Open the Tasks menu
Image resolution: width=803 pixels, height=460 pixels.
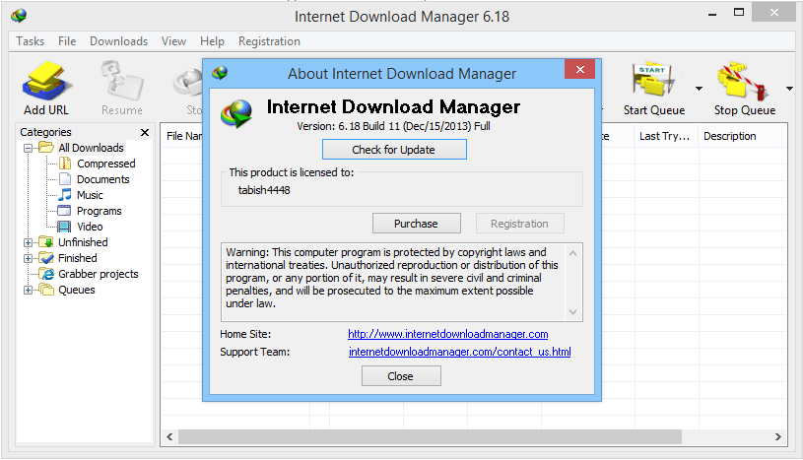click(x=30, y=41)
